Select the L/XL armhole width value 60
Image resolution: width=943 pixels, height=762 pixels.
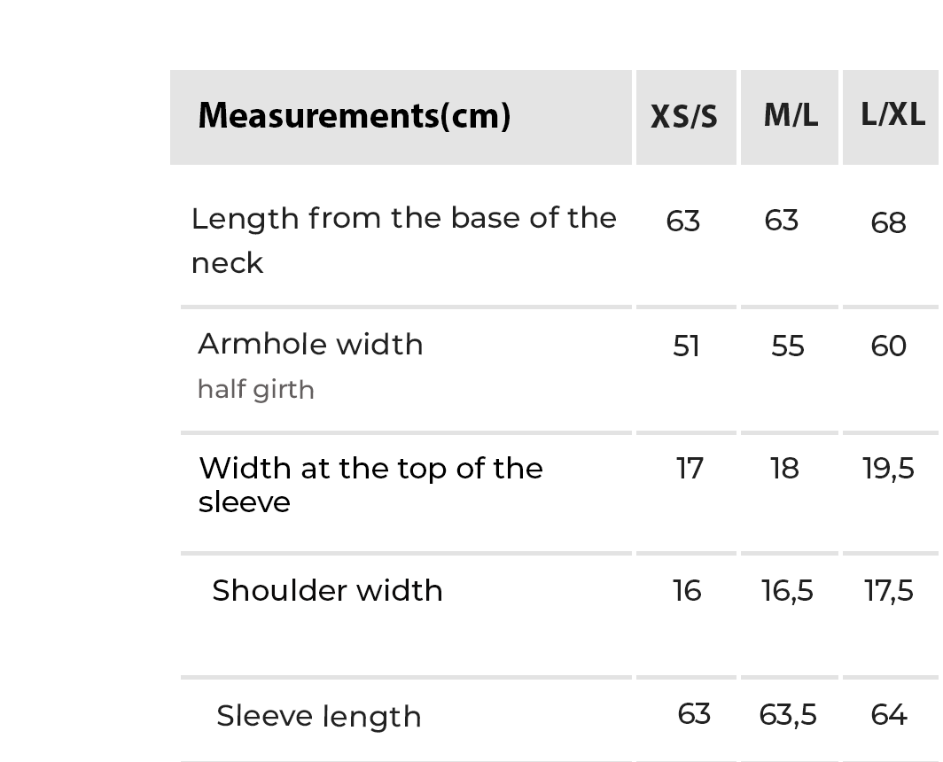pyautogui.click(x=889, y=346)
